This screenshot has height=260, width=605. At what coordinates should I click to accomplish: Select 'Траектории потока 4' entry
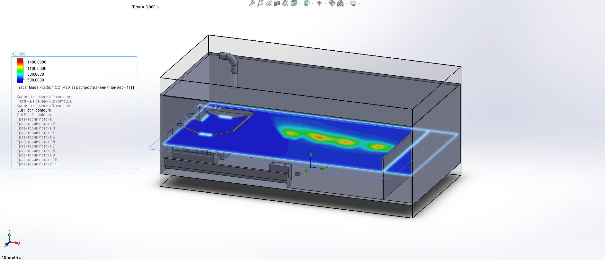pyautogui.click(x=36, y=133)
